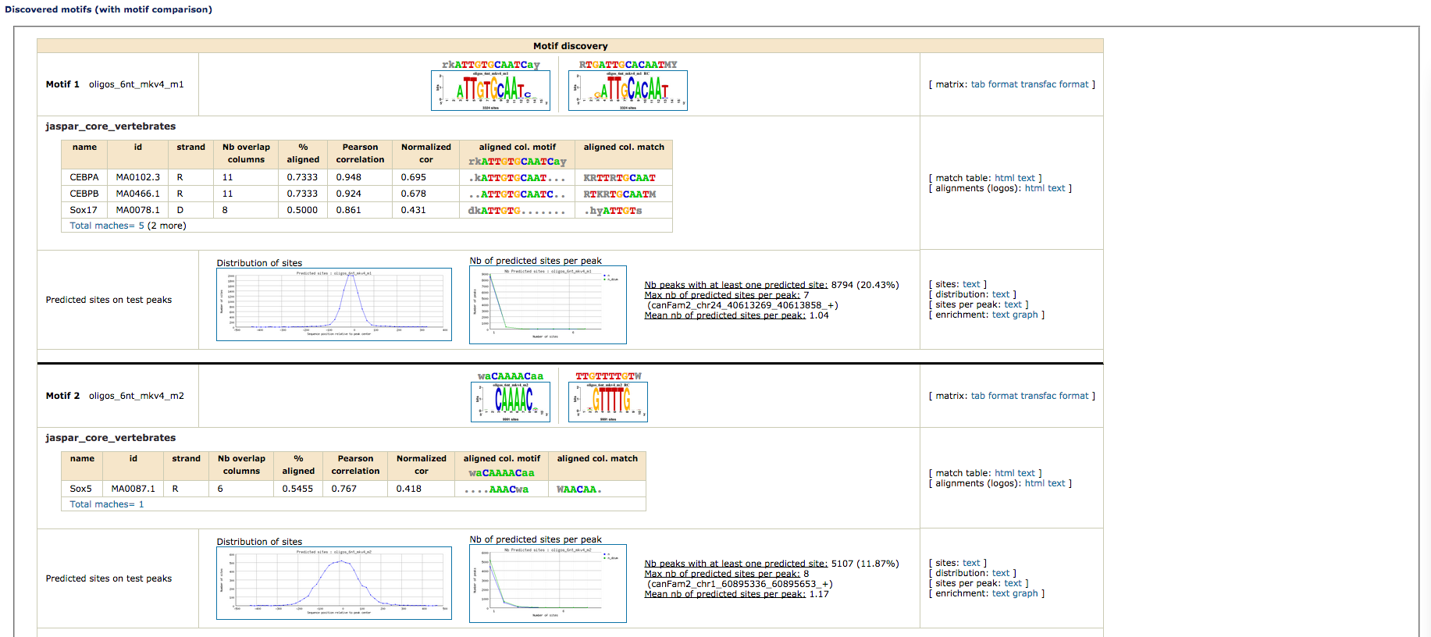Screen dimensions: 1431x637
Task: Click normalized cor value 0.418
Action: 409,489
